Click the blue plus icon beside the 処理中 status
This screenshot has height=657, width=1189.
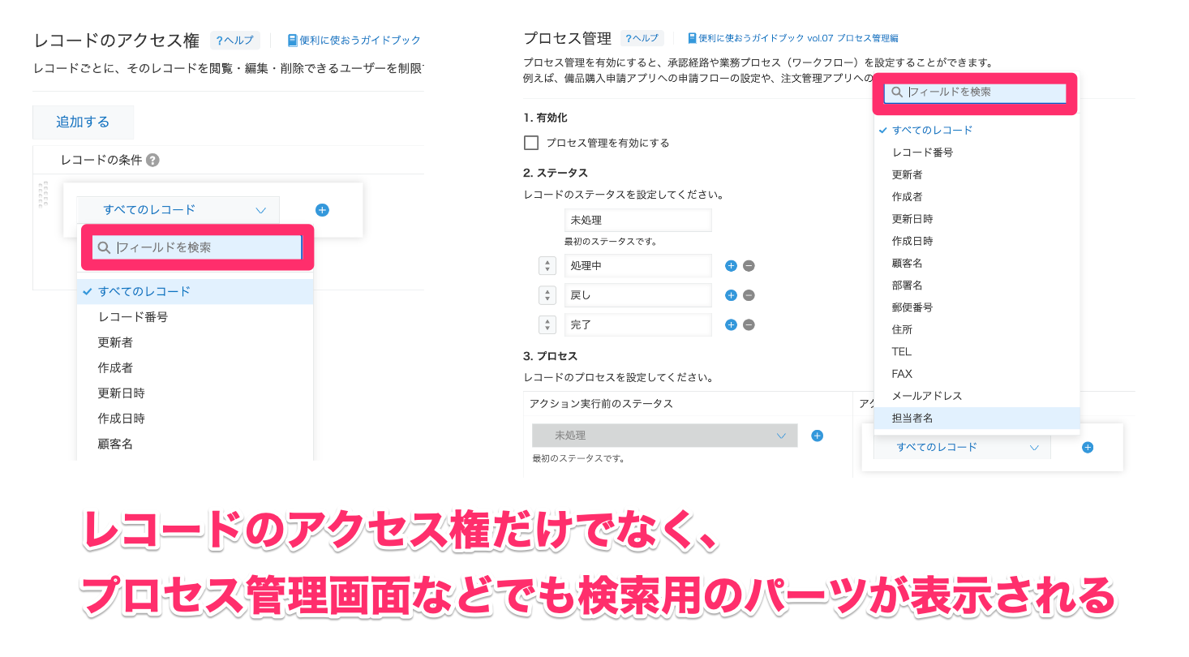pos(730,265)
